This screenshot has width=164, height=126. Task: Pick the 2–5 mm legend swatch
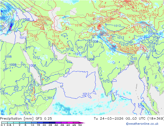click(22, 123)
